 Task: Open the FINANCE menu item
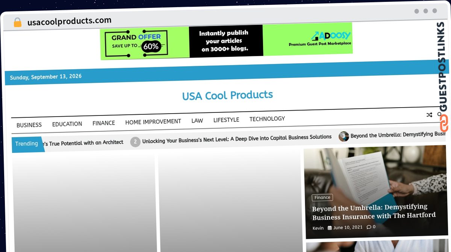104,123
